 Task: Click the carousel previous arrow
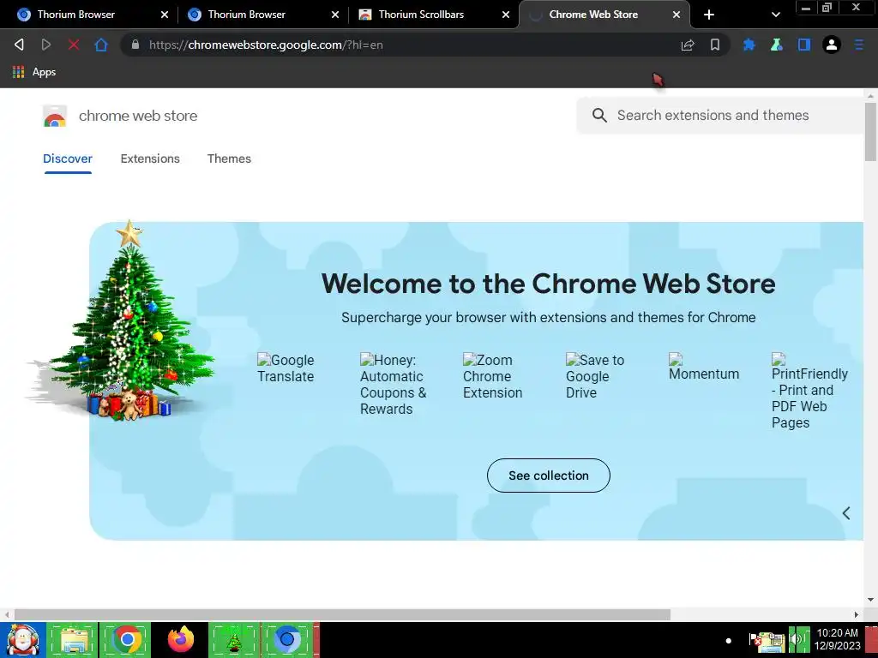click(846, 513)
